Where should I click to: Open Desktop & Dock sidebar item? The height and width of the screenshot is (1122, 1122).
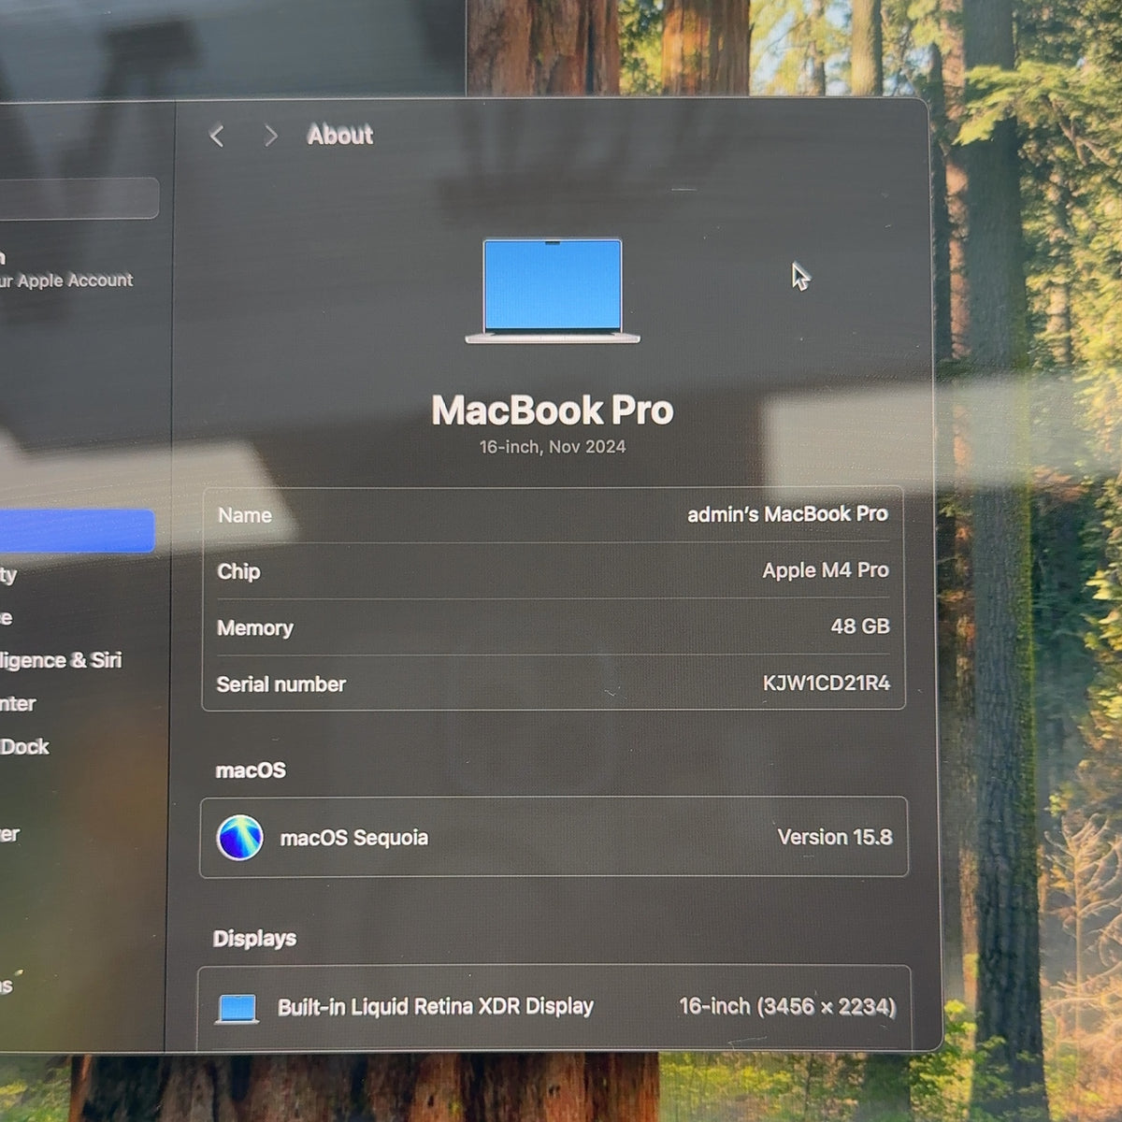pos(25,747)
